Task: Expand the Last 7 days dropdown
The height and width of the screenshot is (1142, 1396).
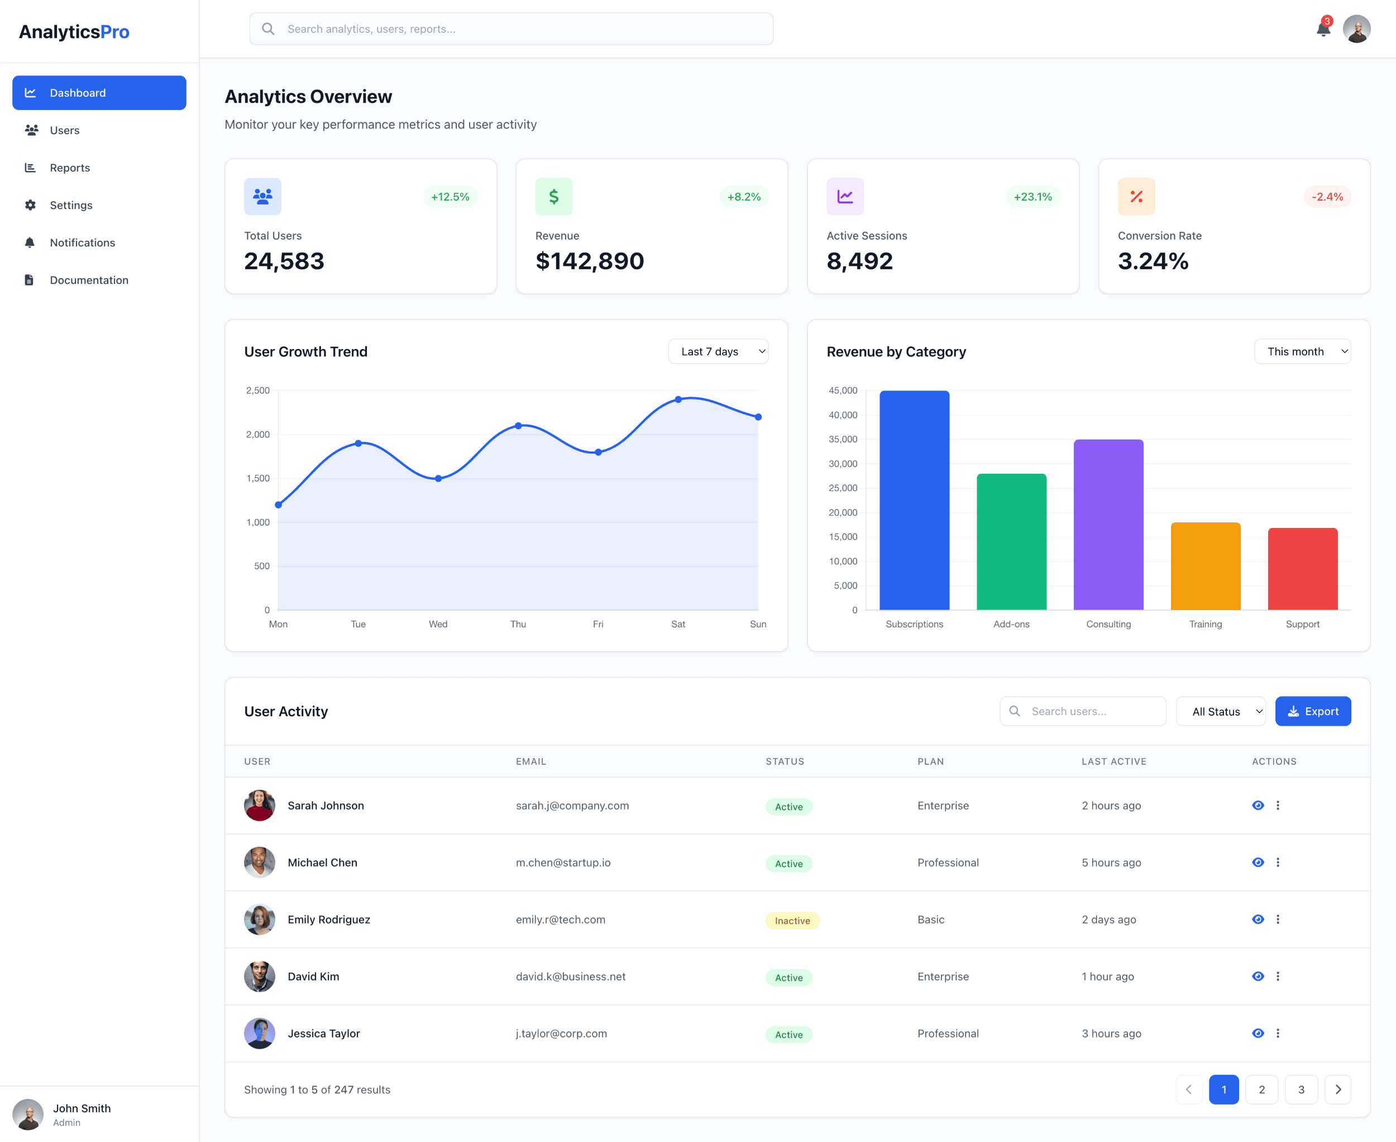Action: click(x=718, y=351)
